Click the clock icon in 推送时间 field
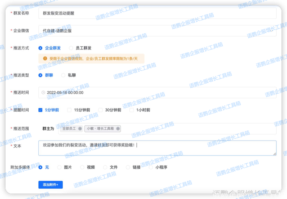The height and width of the screenshot is (199, 287). [43, 93]
